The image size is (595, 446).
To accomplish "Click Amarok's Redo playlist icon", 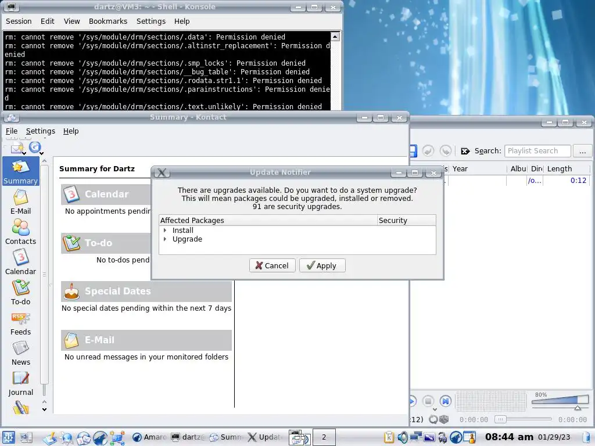I will [x=446, y=150].
